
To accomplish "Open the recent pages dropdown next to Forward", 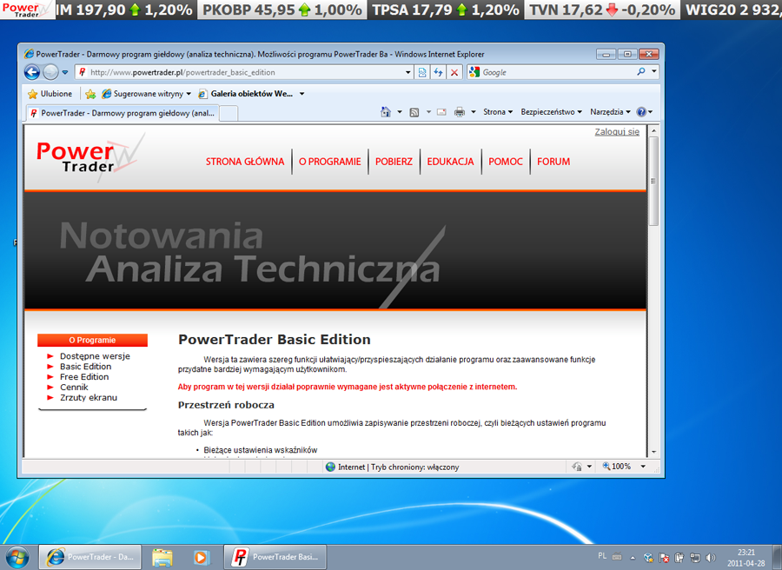I will click(65, 72).
